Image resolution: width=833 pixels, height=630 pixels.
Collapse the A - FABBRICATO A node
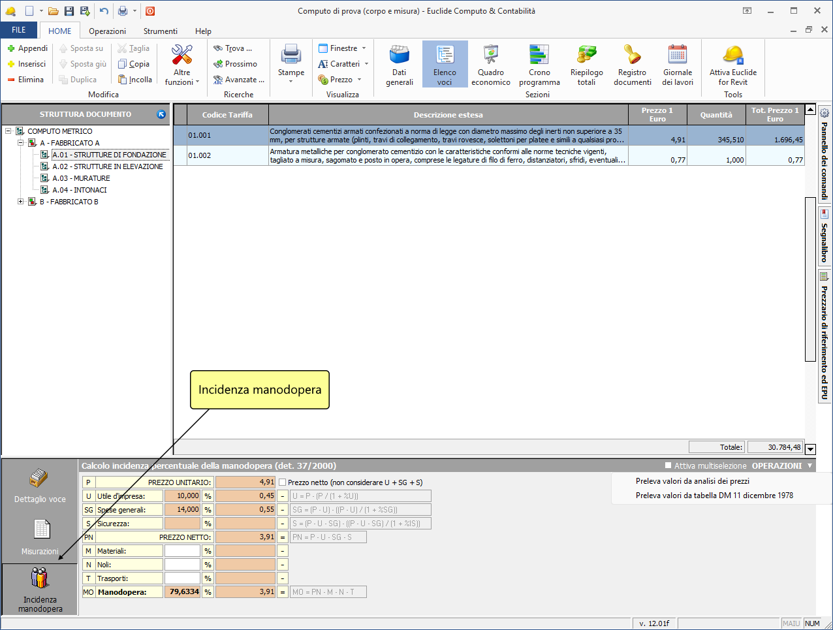pos(21,143)
